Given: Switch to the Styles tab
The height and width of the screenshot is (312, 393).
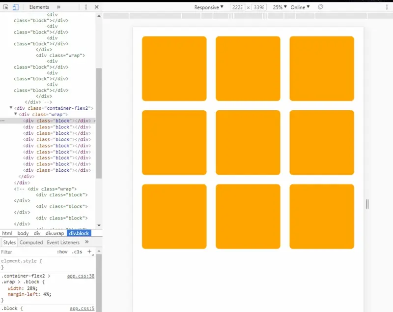Looking at the screenshot, I should click(9, 243).
